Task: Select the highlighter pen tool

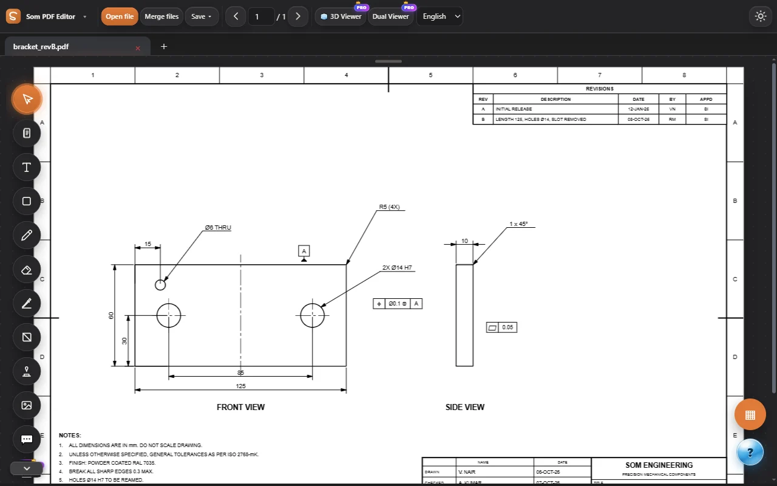Action: pos(27,303)
